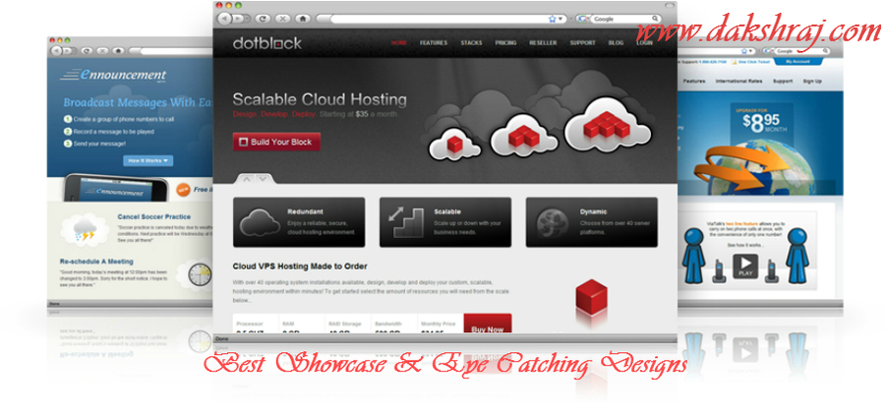Click the clock icon beside Re-schedule A Meeting
Screen dimensions: 885x413
[200, 274]
